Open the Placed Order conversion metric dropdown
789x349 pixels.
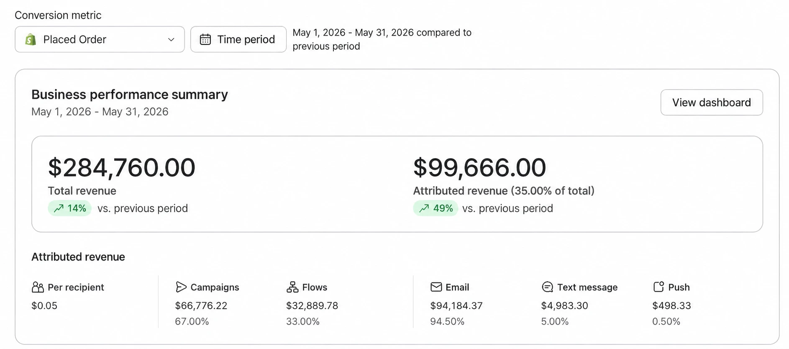click(100, 39)
